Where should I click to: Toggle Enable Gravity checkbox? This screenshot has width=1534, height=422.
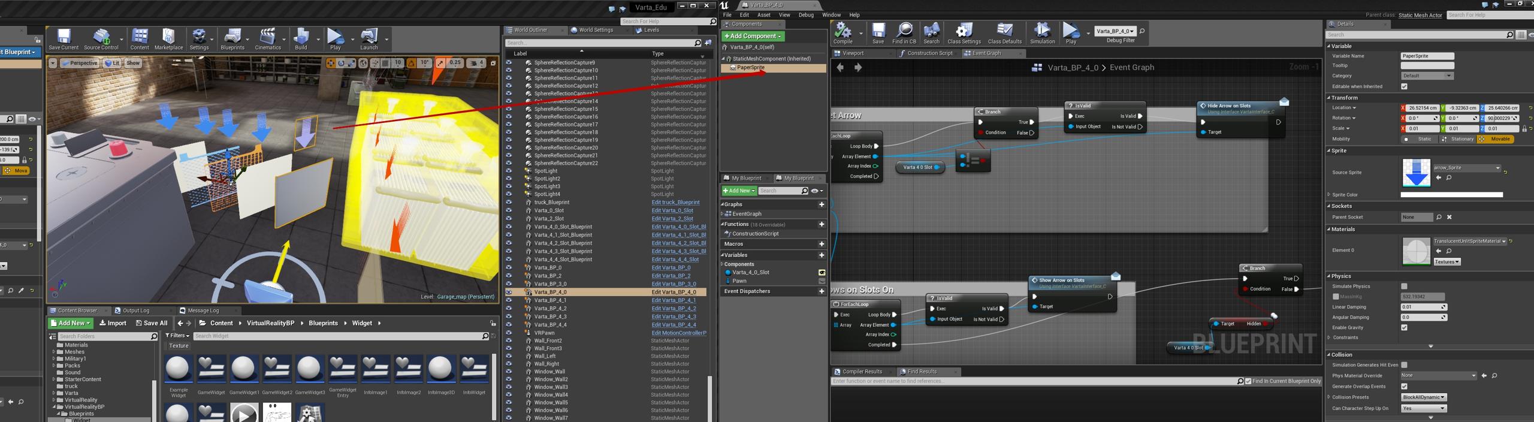click(1404, 328)
